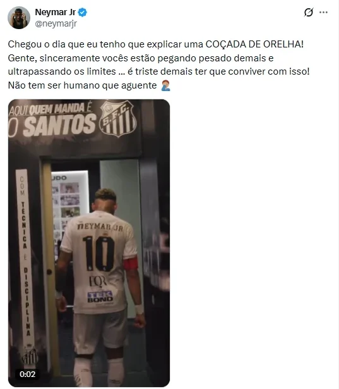Click the TEK BOND sponsor logo
This screenshot has height=389, width=339.
pos(100,297)
